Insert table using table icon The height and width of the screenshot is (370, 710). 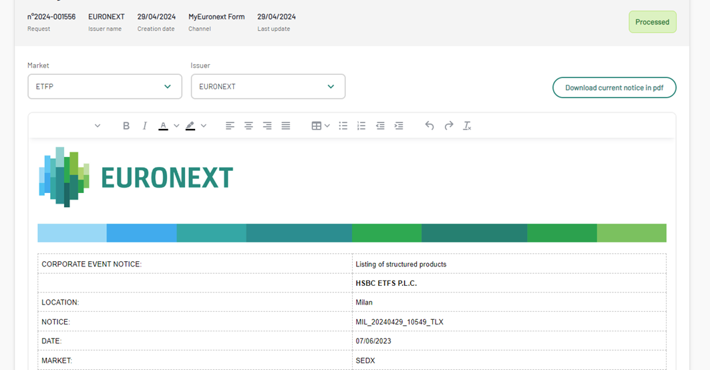pyautogui.click(x=317, y=126)
